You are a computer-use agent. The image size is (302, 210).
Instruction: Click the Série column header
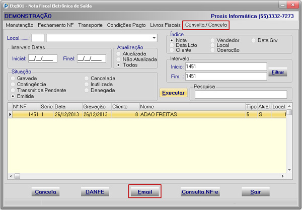pyautogui.click(x=47, y=107)
